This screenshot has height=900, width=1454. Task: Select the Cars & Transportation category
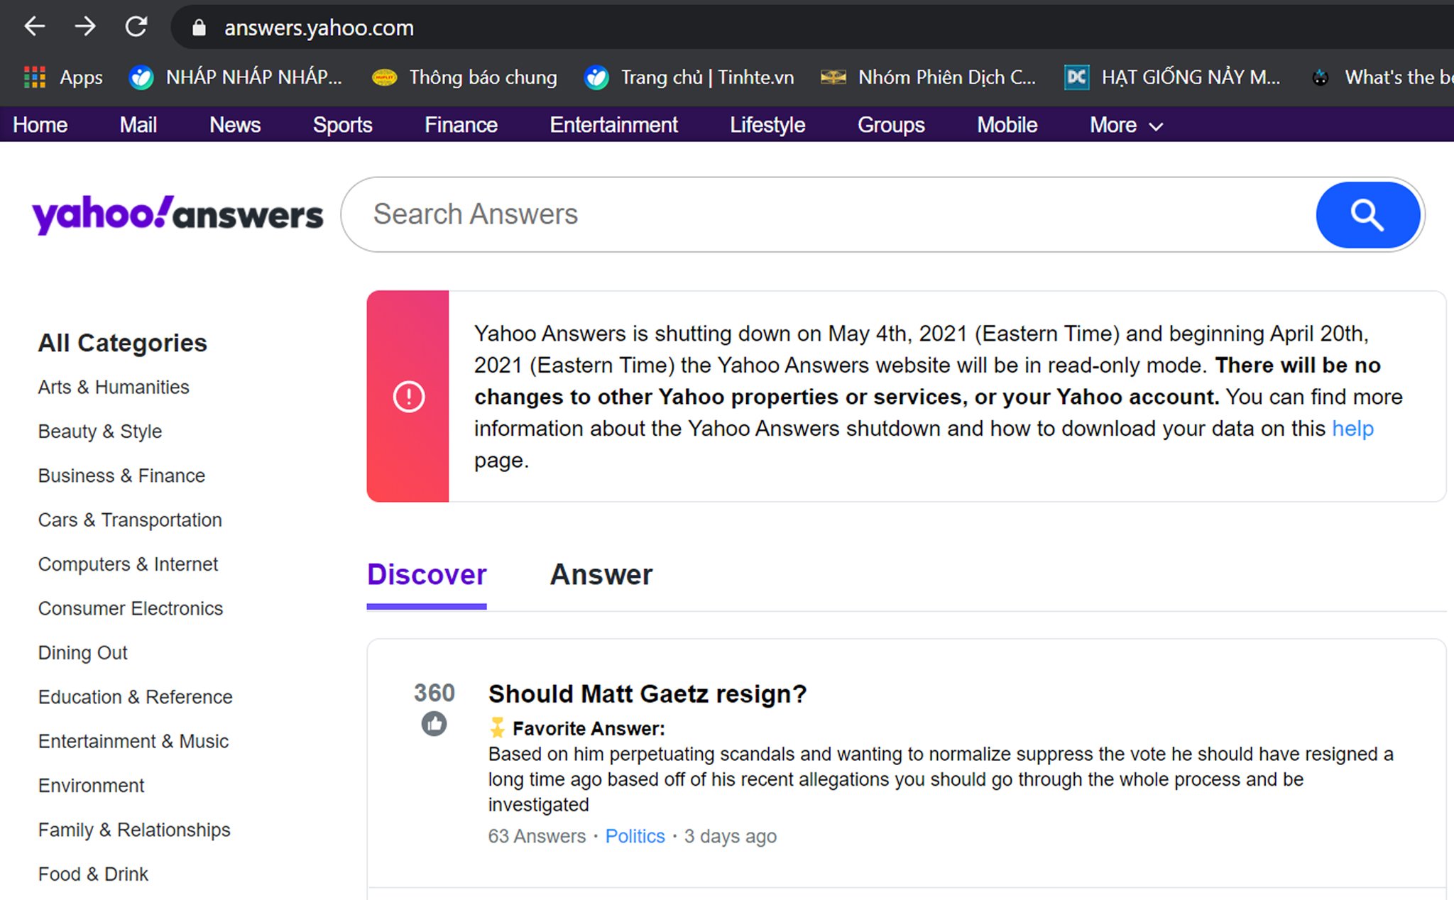pyautogui.click(x=129, y=520)
